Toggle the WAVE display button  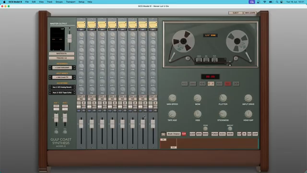coord(205,134)
